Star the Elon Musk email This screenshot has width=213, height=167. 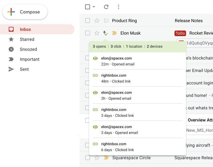97,33
